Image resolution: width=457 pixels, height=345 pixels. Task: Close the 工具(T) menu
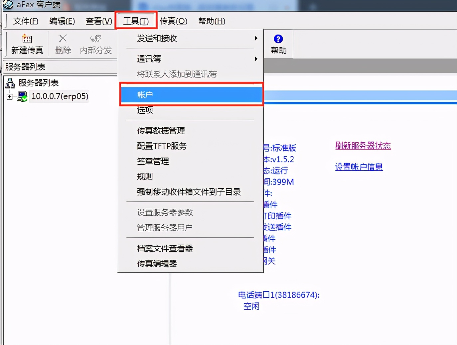[x=136, y=21]
